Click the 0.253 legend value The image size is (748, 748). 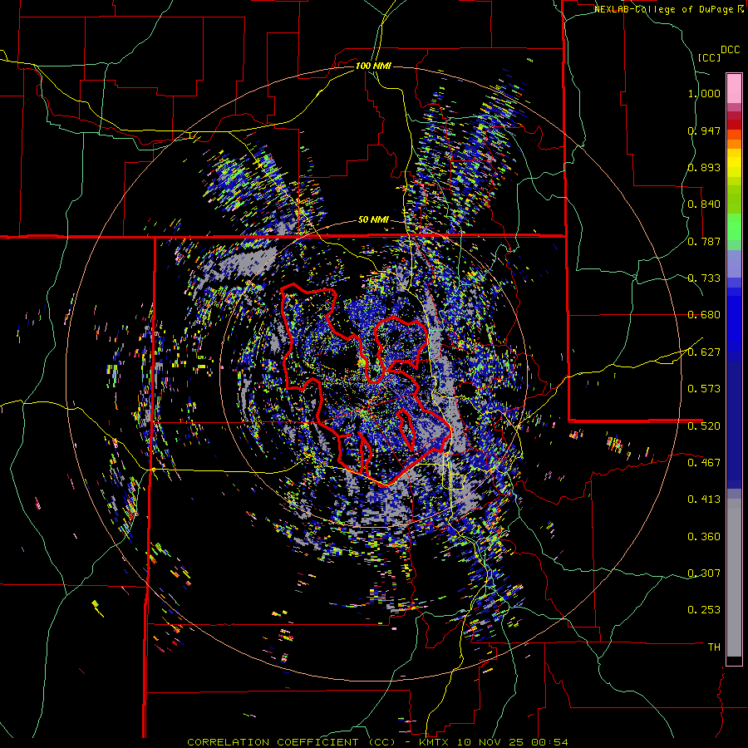click(x=704, y=610)
